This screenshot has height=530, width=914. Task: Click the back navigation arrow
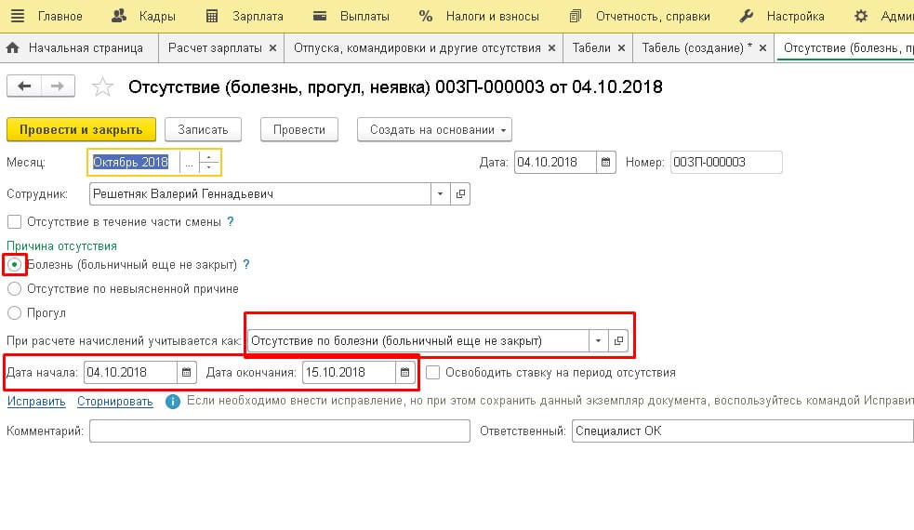[24, 86]
